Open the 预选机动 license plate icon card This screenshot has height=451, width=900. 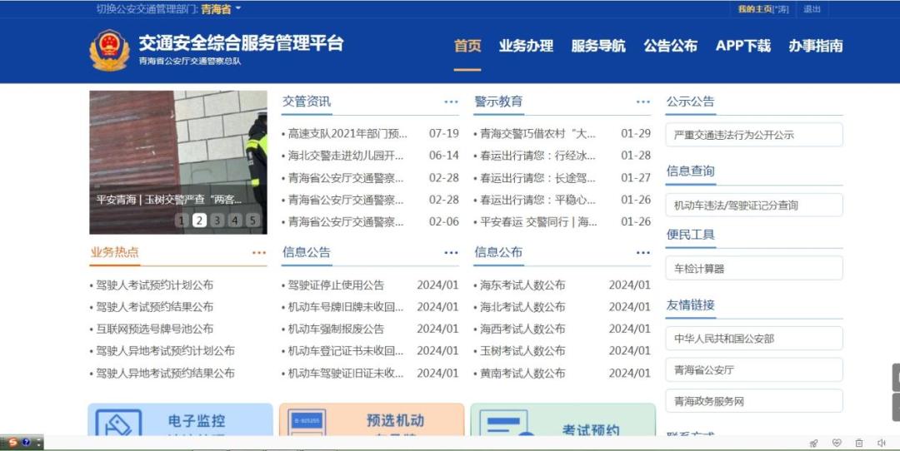[307, 424]
